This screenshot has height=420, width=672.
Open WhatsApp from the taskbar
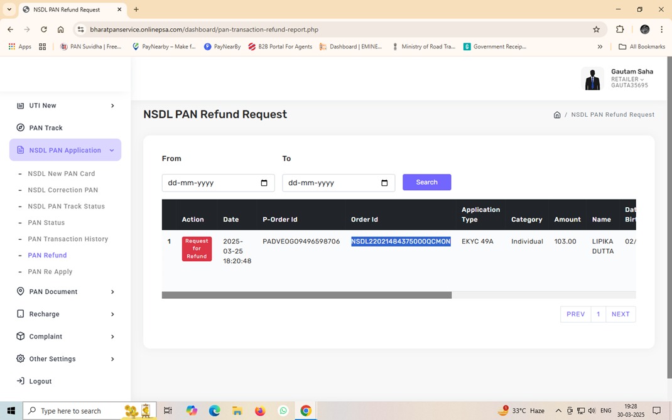pyautogui.click(x=283, y=411)
